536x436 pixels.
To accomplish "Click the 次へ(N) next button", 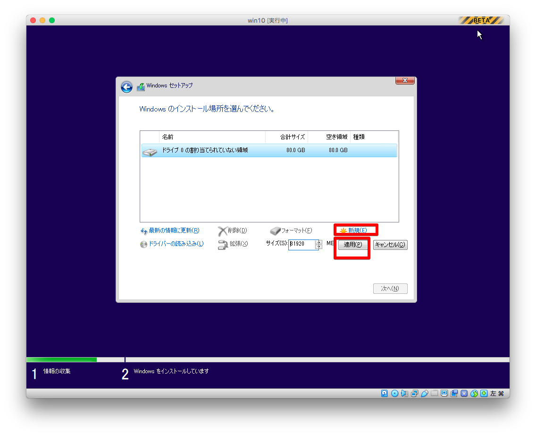I will tap(390, 289).
